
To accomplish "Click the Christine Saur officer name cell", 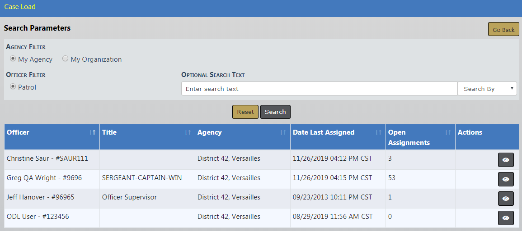I will 47,159.
